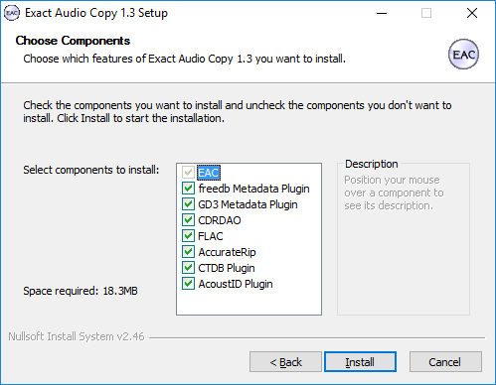Viewport: 496px width, 385px height.
Task: Click the Description box area
Action: pyautogui.click(x=404, y=238)
